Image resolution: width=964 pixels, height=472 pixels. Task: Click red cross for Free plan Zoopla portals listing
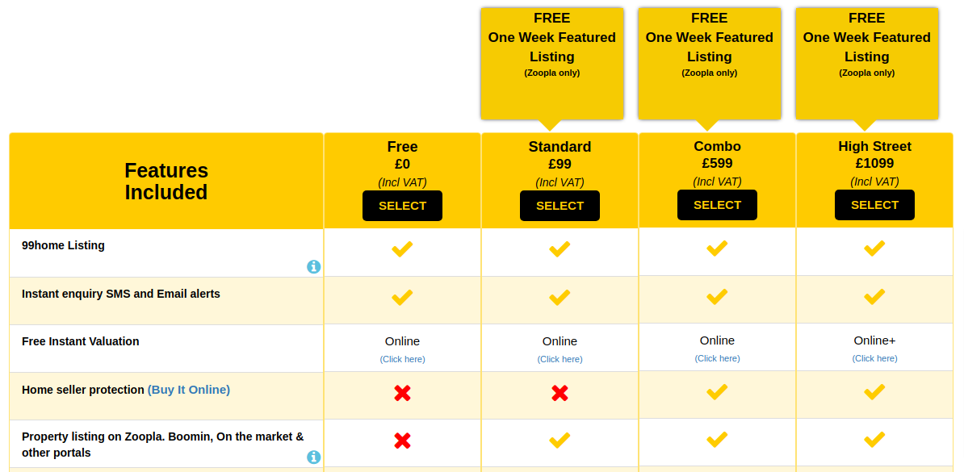coord(402,441)
